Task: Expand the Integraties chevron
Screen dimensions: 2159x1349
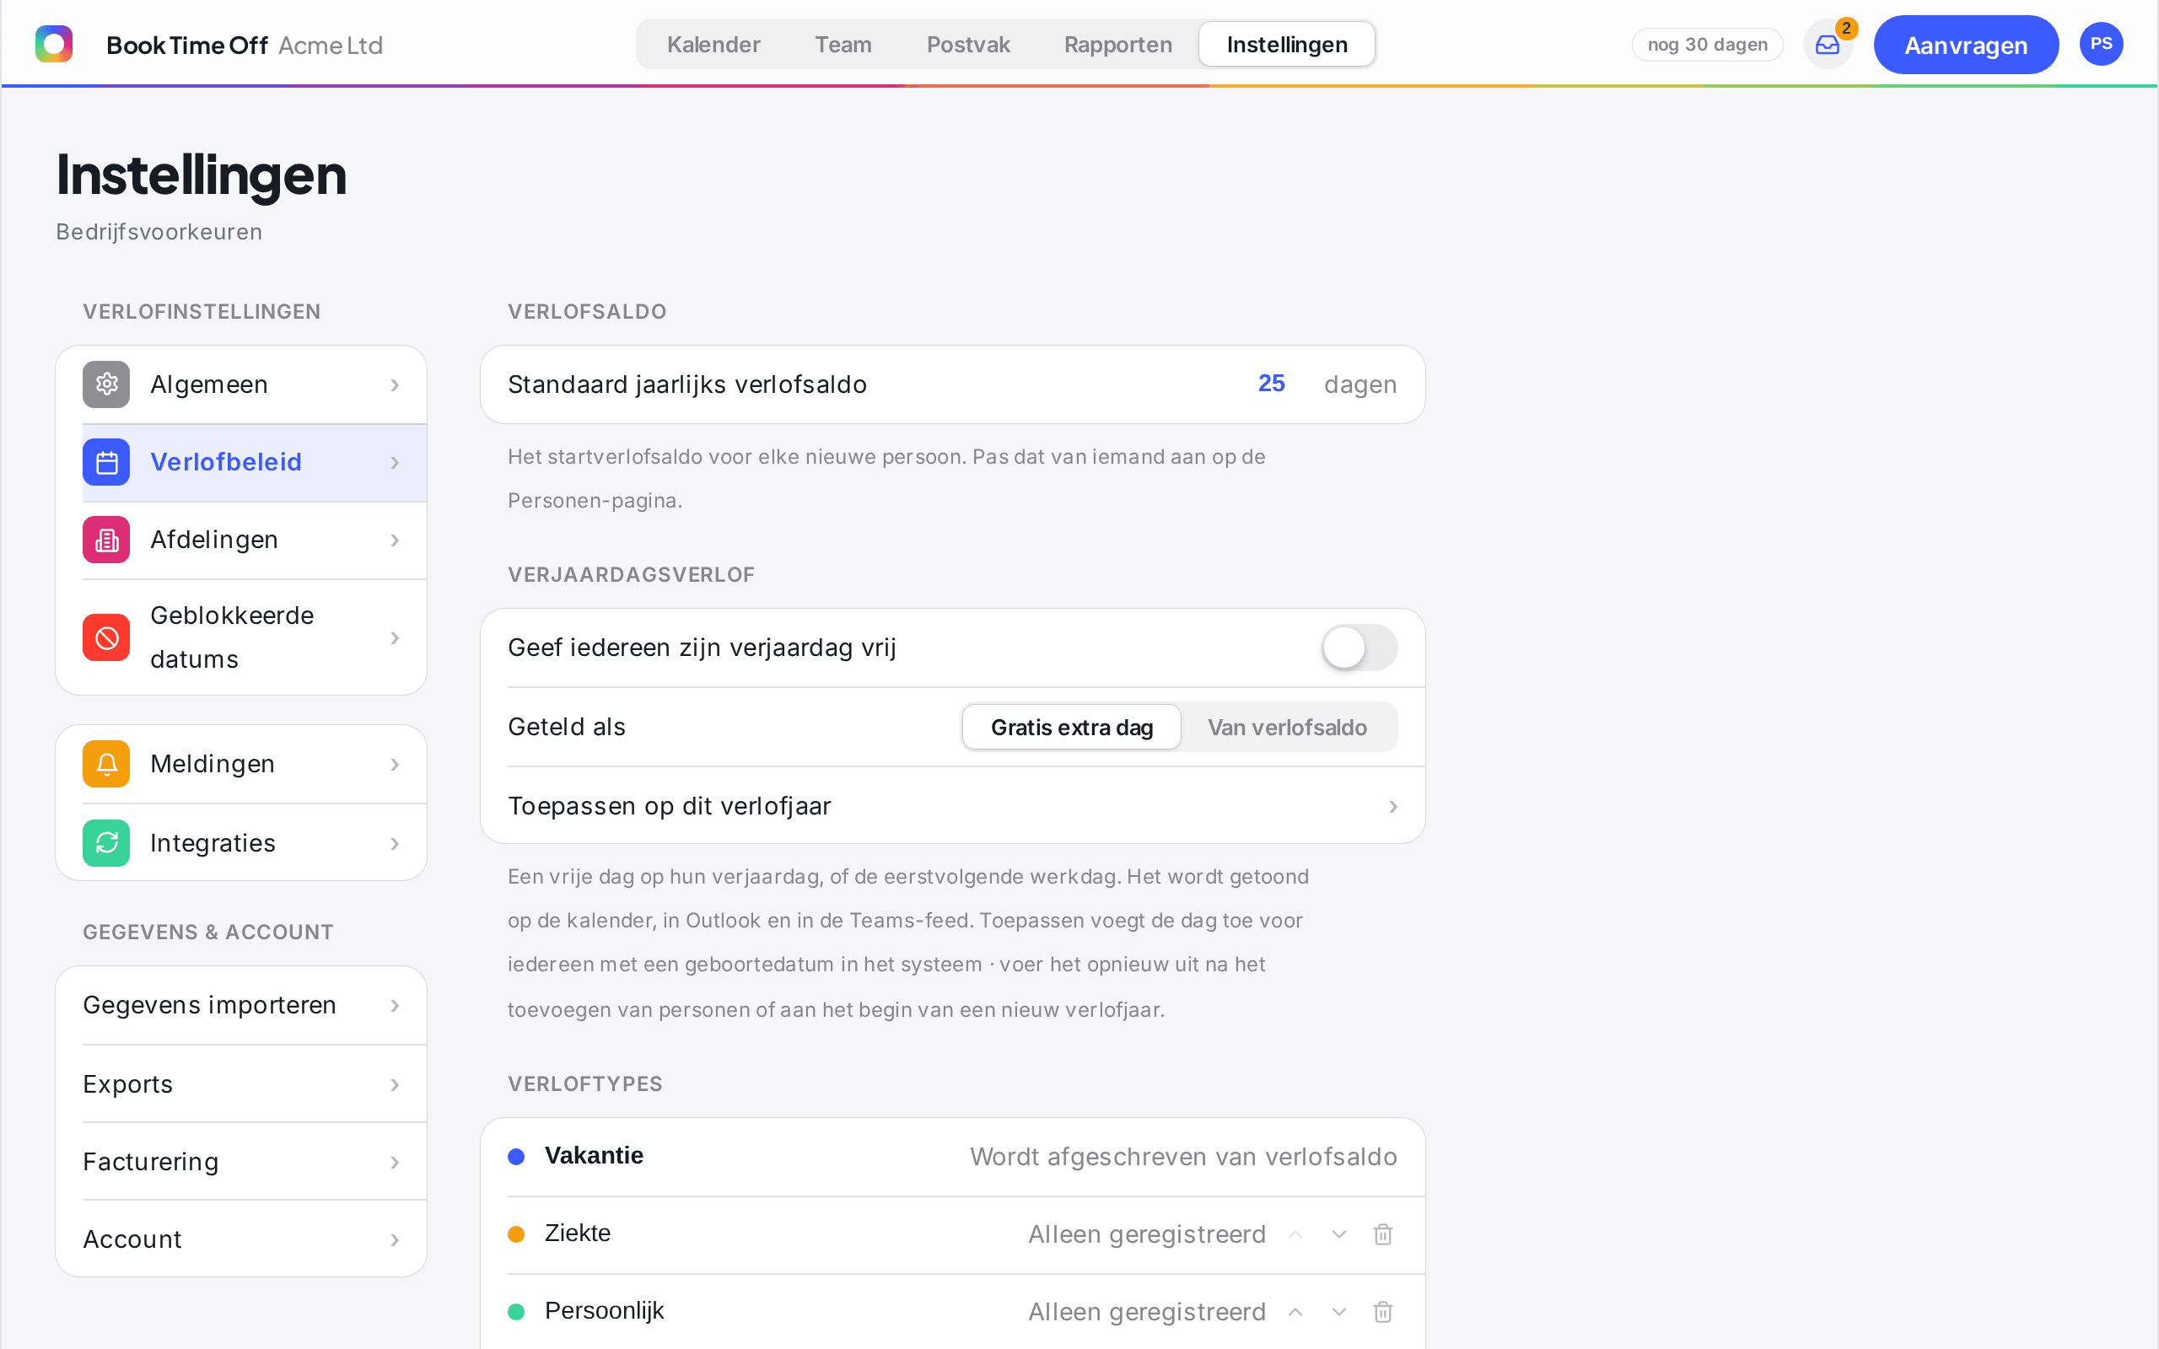Action: click(x=395, y=843)
